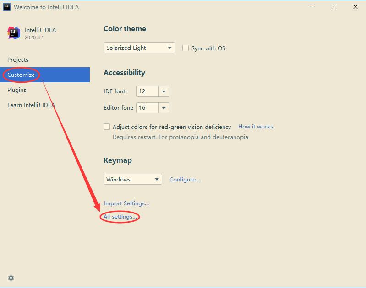Click the Configure... keymap link
The width and height of the screenshot is (366, 288).
[x=185, y=179]
